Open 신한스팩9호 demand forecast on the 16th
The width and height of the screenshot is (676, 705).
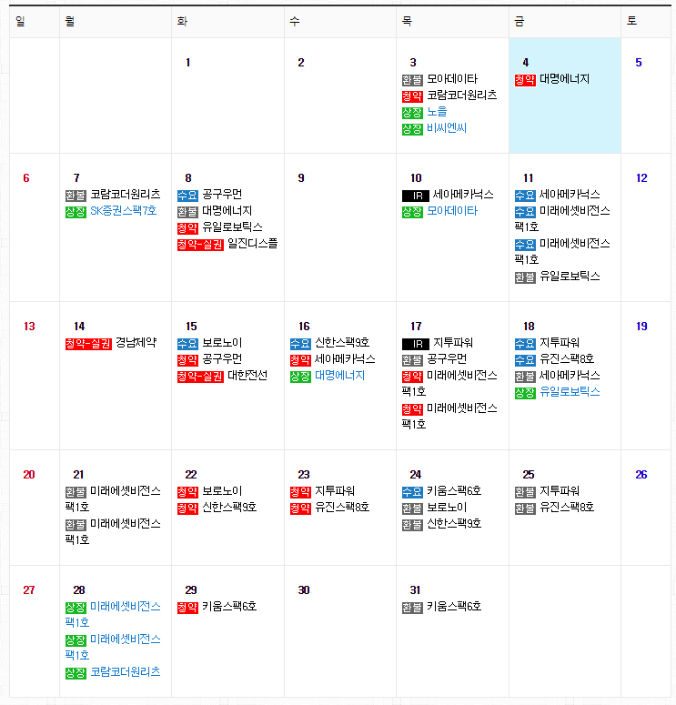click(342, 343)
